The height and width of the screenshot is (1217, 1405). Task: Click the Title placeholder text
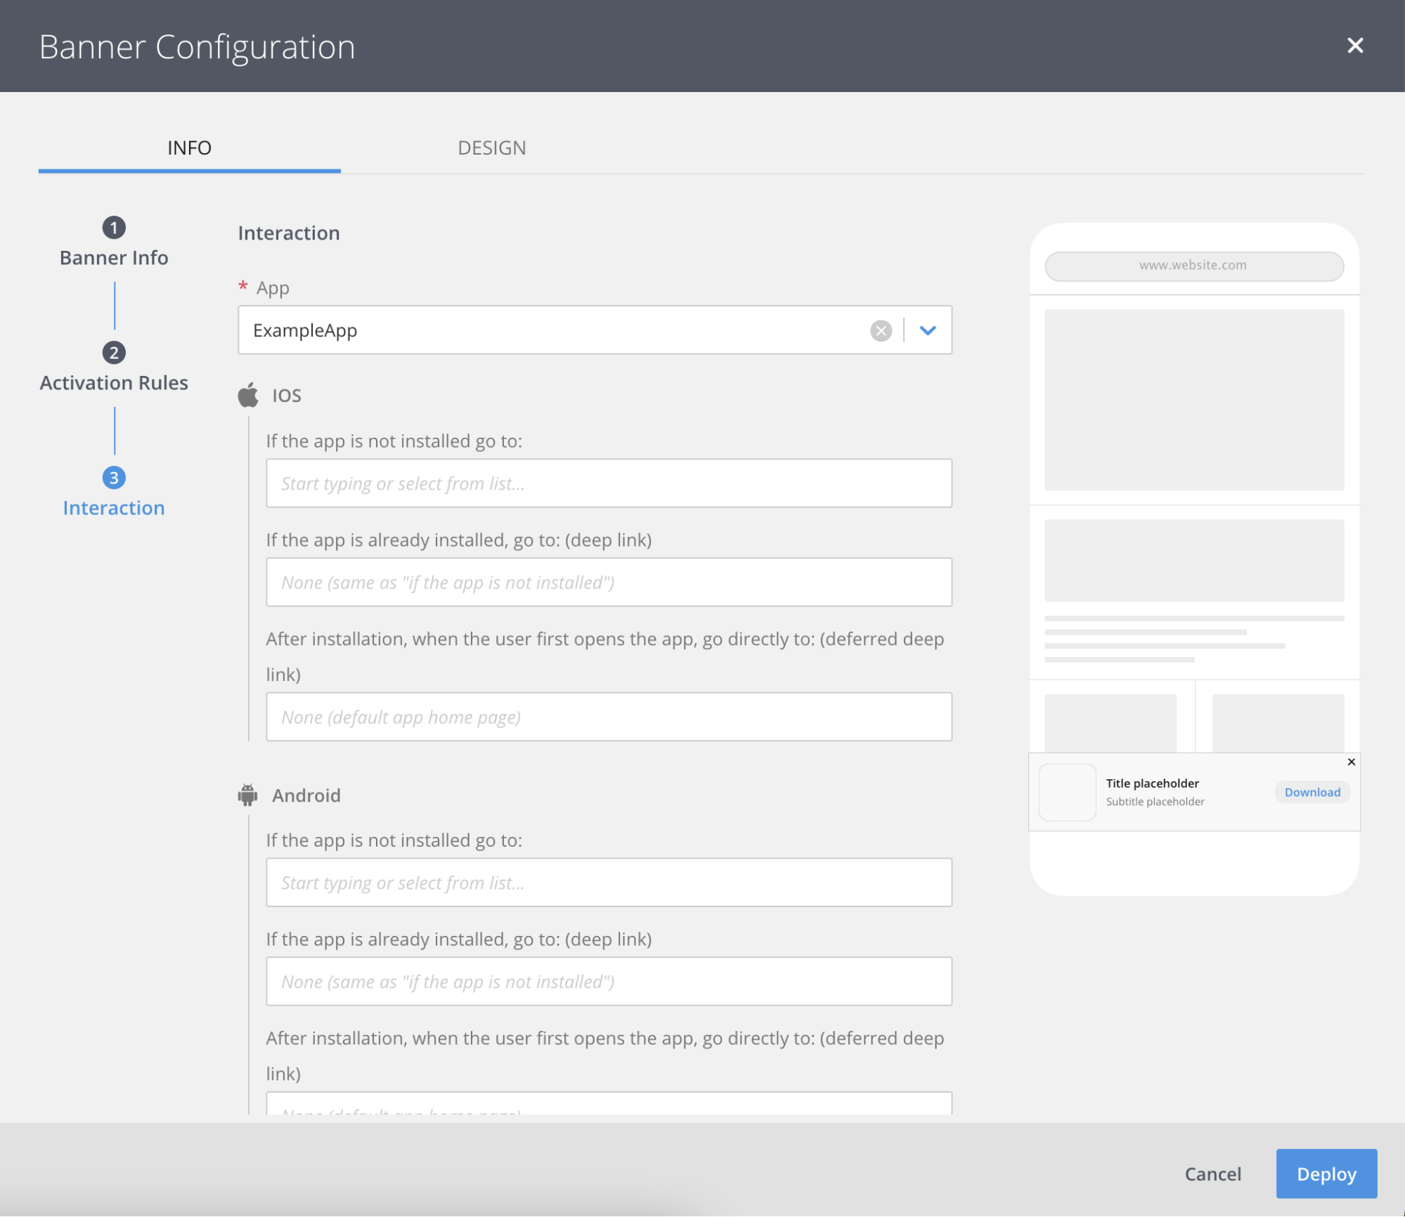click(x=1152, y=783)
